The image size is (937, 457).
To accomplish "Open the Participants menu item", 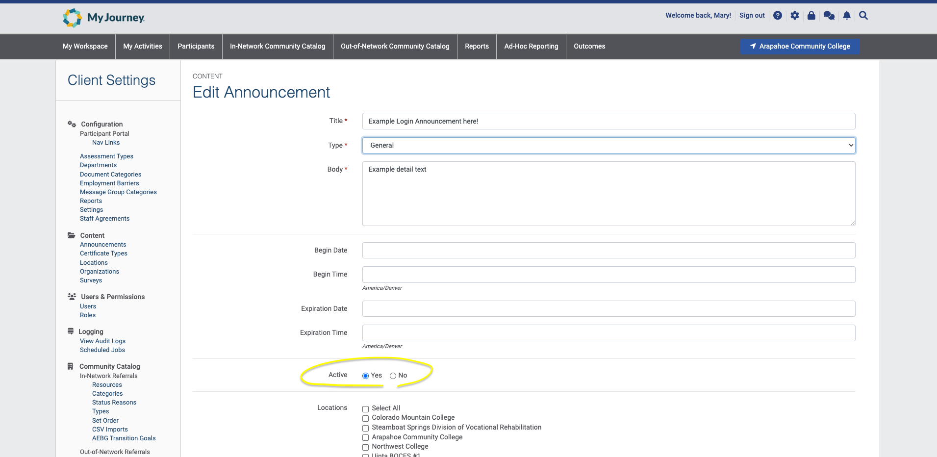I will click(196, 46).
